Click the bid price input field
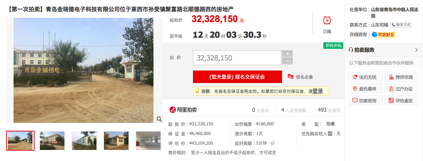Screen dimensions: 423x161 coord(237,58)
